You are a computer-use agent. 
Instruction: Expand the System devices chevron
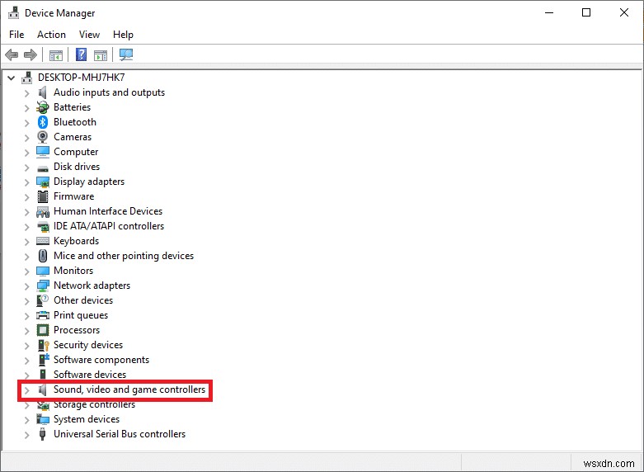click(27, 420)
